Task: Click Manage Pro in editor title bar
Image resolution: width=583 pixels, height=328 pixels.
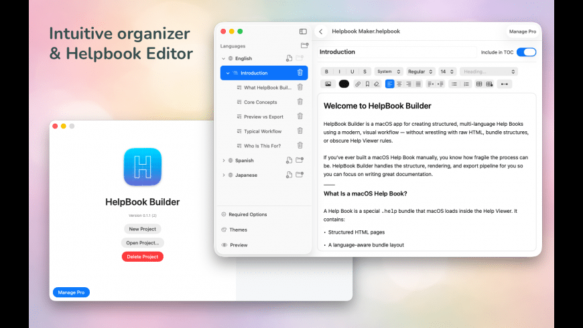Action: click(x=523, y=31)
